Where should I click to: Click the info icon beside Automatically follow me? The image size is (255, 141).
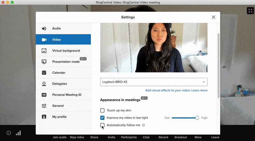click(x=143, y=125)
